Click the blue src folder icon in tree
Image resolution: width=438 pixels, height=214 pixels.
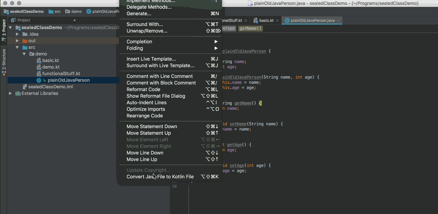tap(25, 47)
